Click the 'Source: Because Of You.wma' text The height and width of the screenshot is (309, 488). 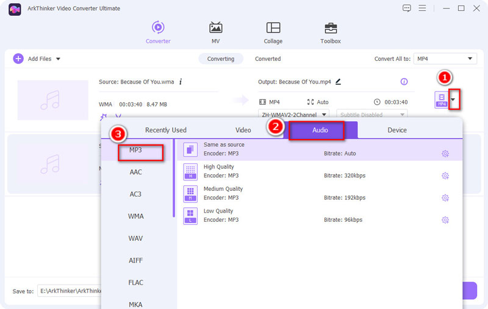pyautogui.click(x=136, y=82)
